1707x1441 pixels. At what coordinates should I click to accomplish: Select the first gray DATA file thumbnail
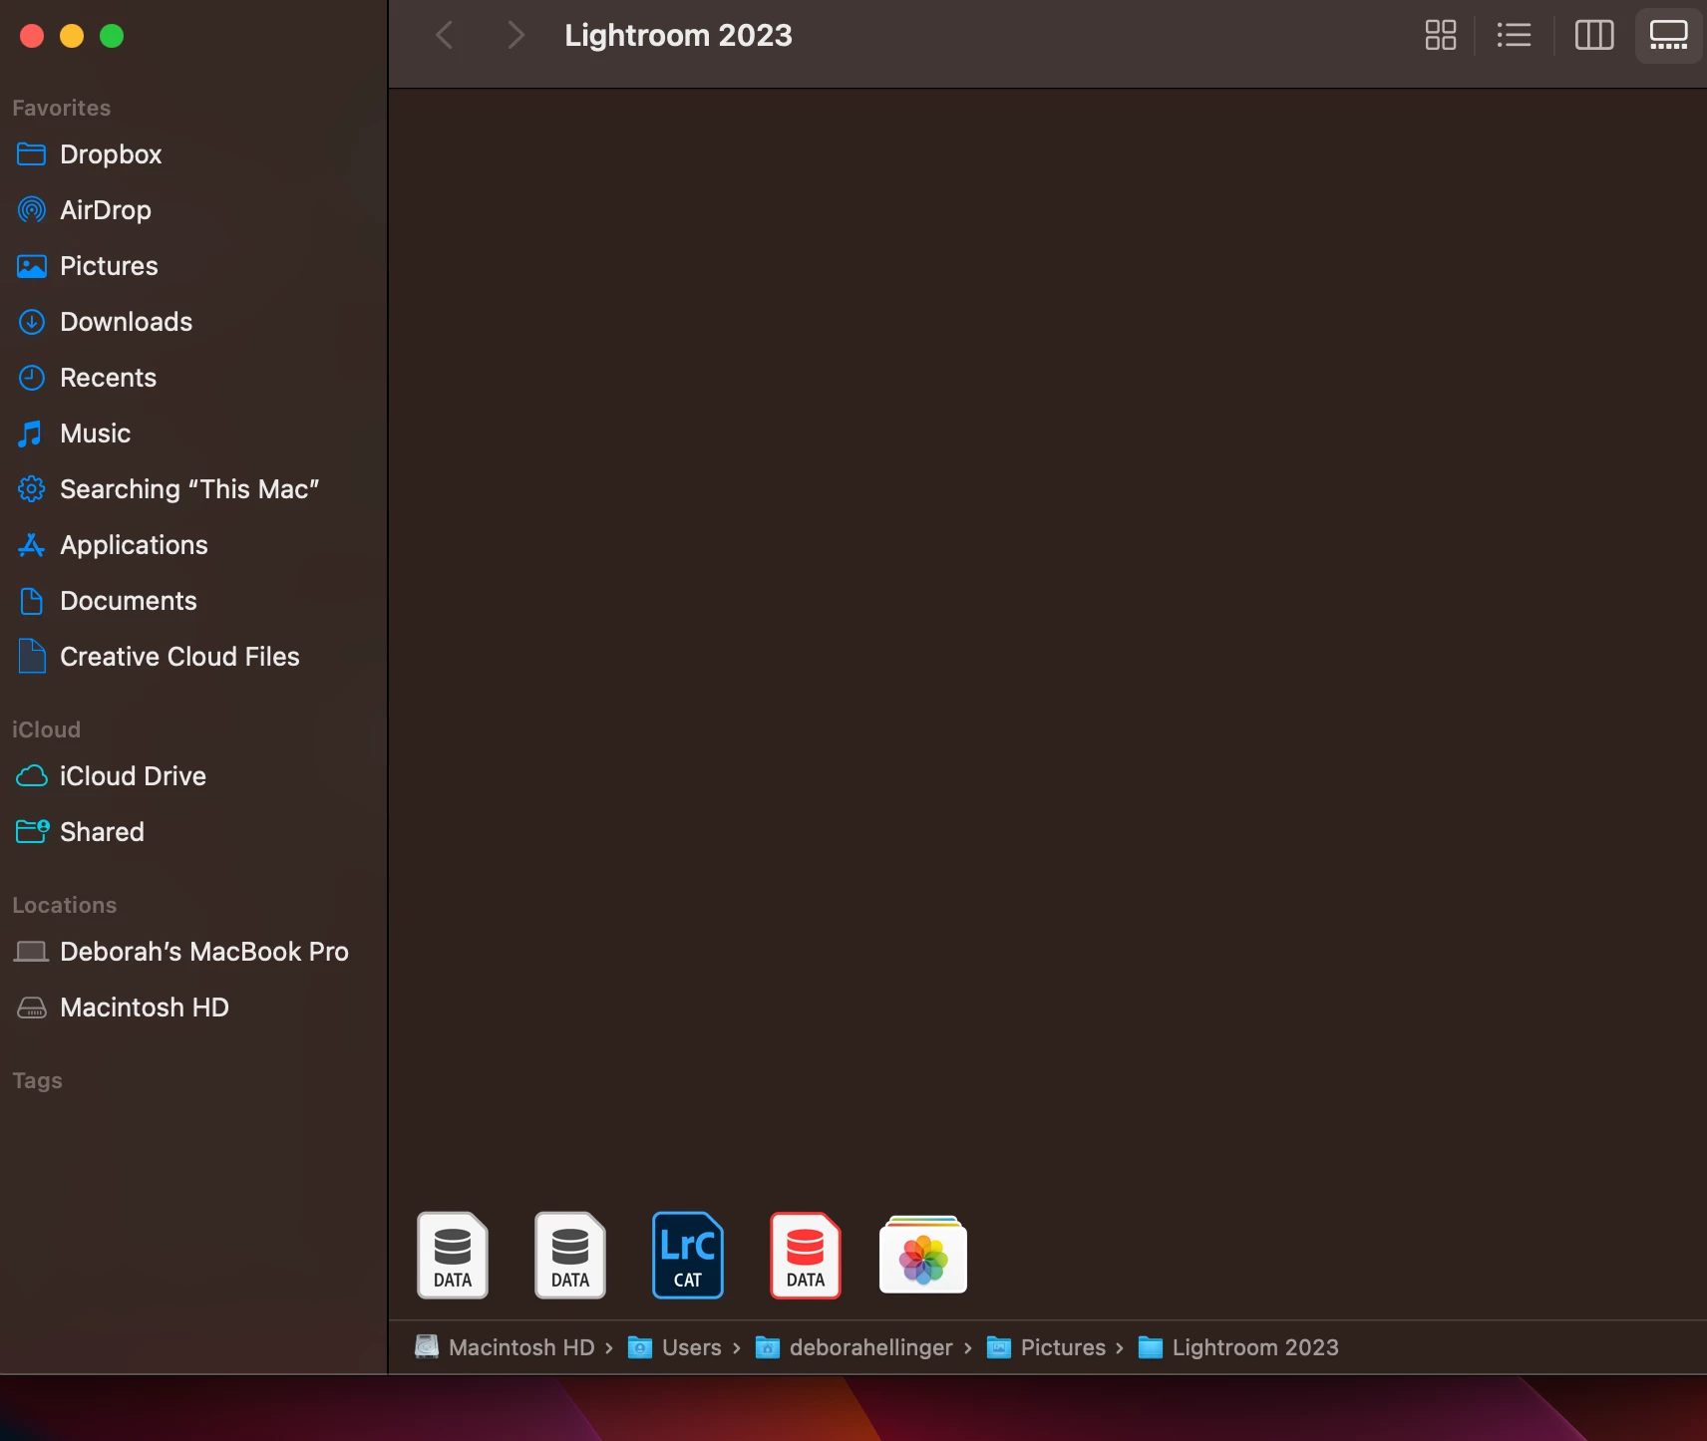coord(453,1256)
